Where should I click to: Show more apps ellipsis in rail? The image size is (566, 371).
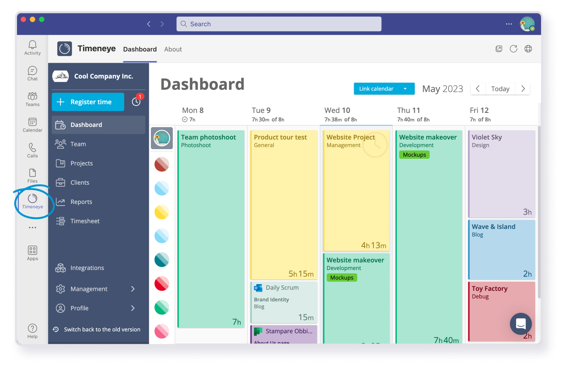pos(33,228)
